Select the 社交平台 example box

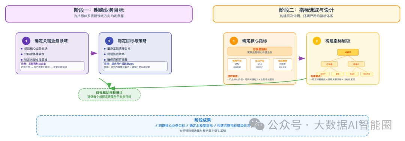click(x=259, y=64)
